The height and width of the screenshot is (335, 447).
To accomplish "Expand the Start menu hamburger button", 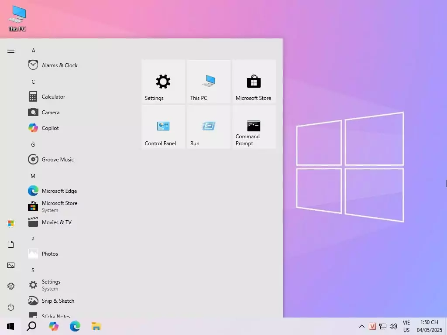I will pos(11,51).
